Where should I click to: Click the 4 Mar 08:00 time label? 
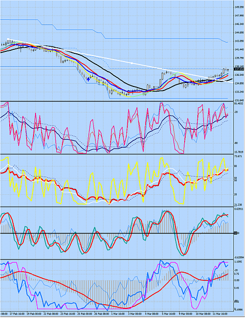click(x=152, y=314)
